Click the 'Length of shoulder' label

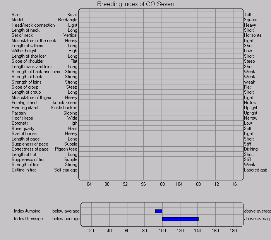[x=29, y=57]
